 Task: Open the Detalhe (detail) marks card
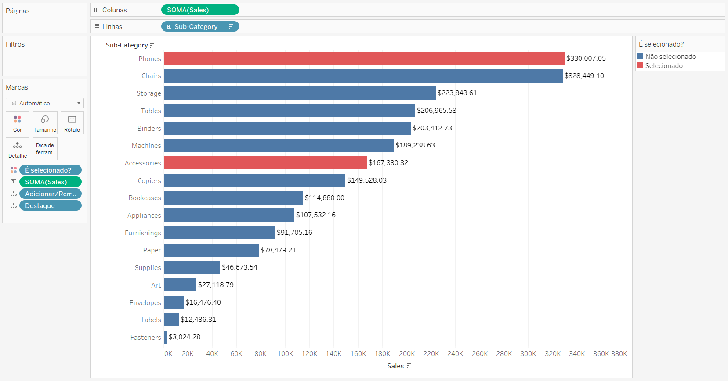click(18, 149)
